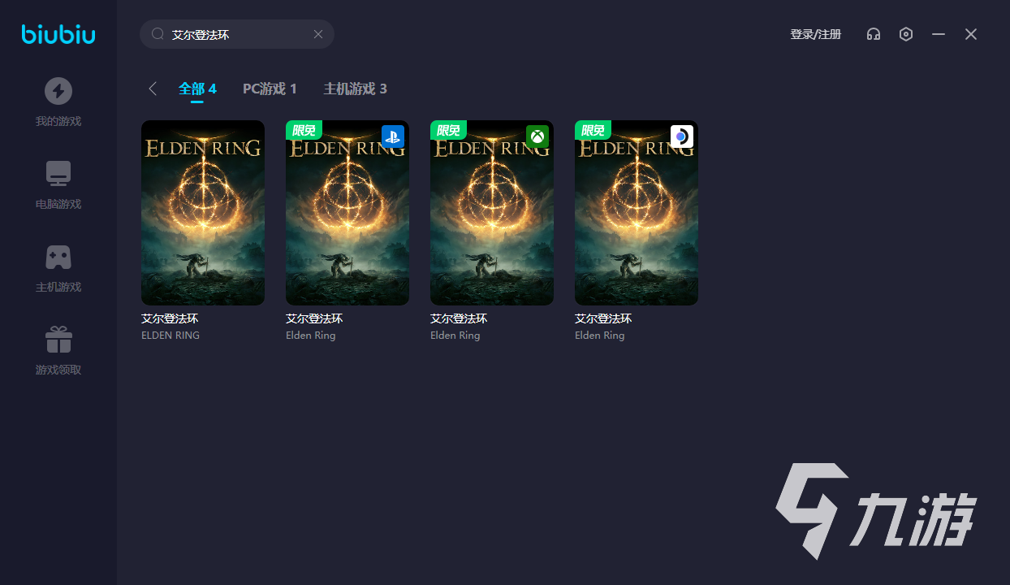Open the gift box game rewards icon

(x=58, y=340)
